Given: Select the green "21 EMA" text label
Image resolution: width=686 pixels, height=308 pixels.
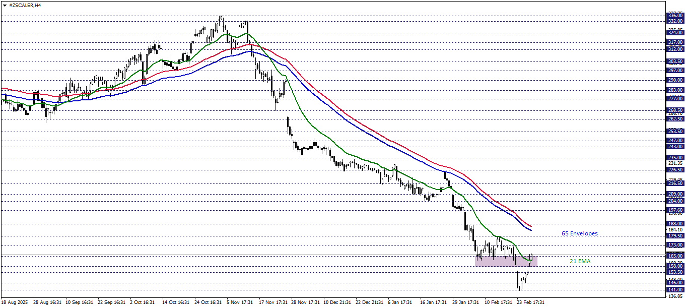Looking at the screenshot, I should pyautogui.click(x=580, y=261).
